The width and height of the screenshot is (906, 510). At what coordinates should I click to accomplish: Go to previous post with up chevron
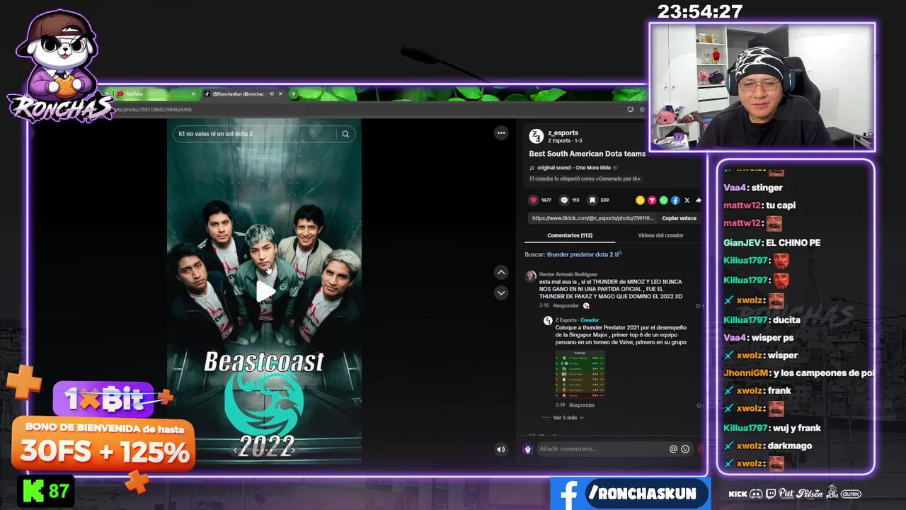click(x=501, y=272)
